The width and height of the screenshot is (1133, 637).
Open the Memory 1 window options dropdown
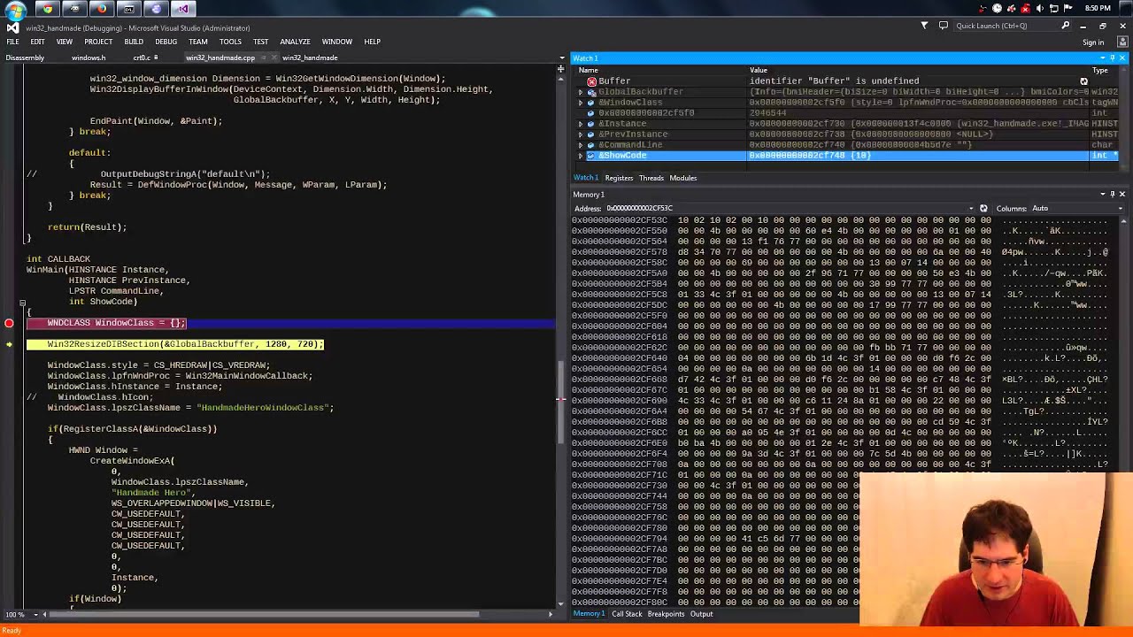(1103, 195)
